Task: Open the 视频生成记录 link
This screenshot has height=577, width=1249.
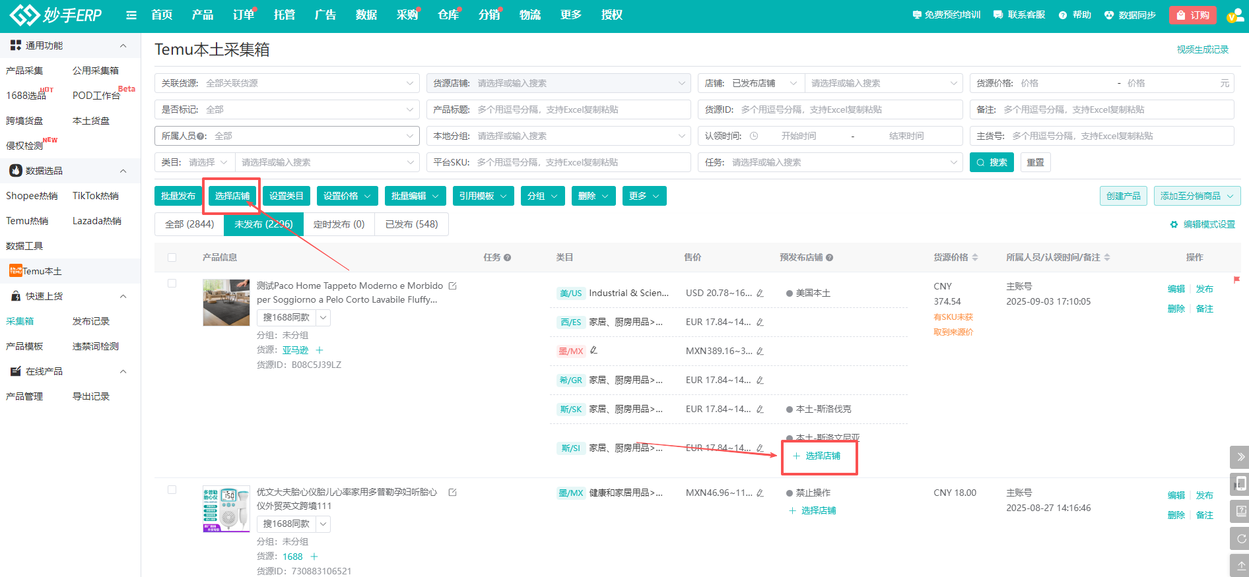Action: 1202,49
